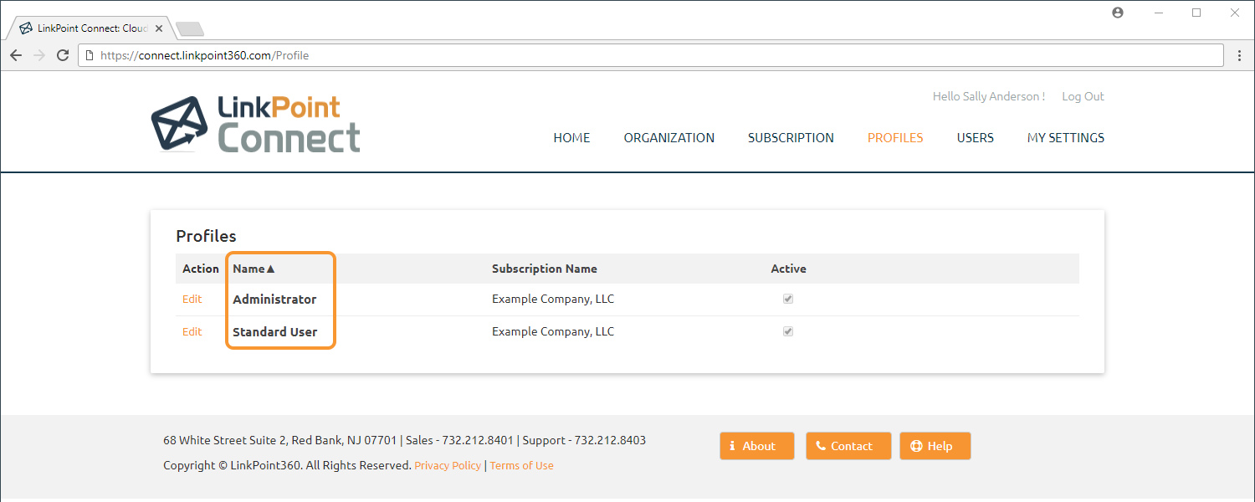Click Example Company, LLC in Standard User row
The image size is (1255, 502).
pos(553,331)
